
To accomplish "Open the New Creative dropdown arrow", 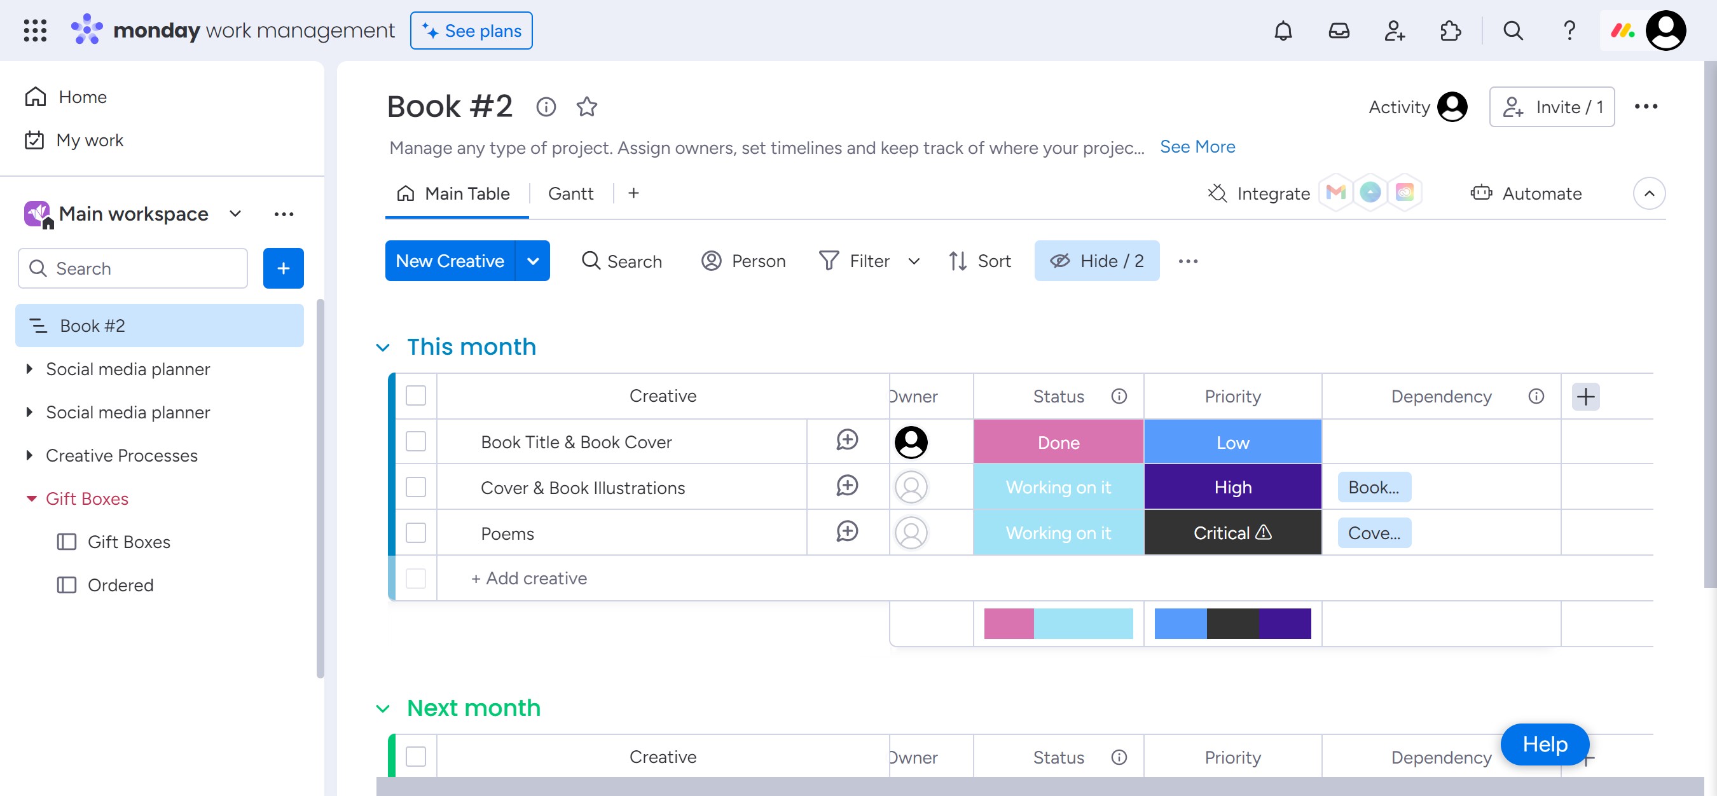I will 532,261.
